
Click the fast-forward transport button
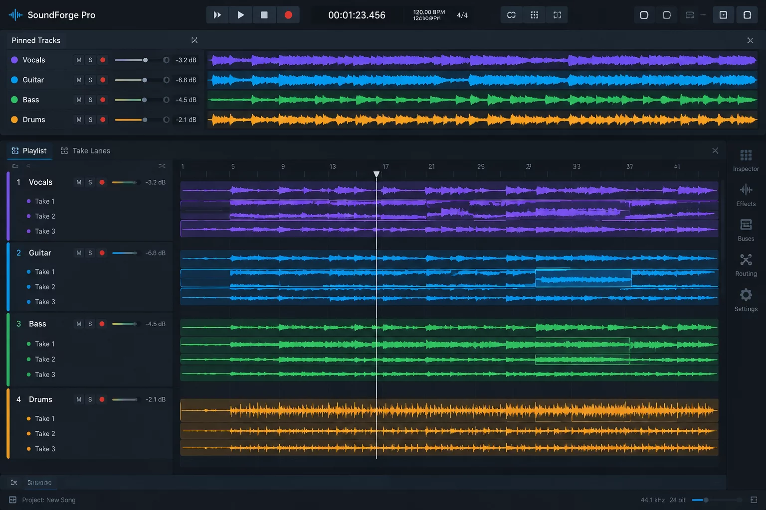click(x=217, y=15)
